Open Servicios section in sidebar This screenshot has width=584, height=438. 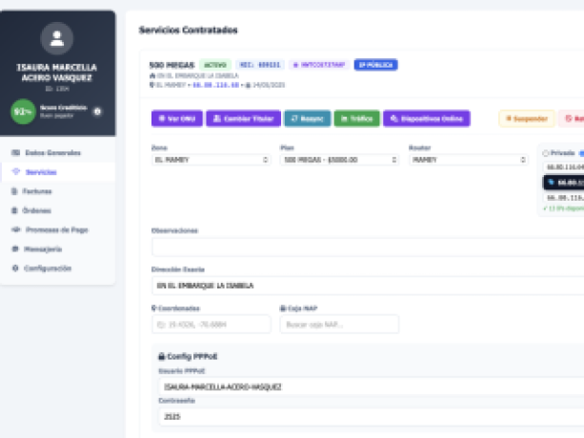pos(58,172)
